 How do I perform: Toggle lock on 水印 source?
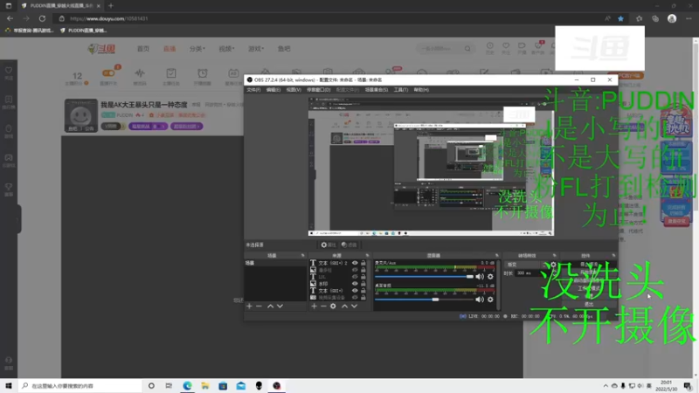coord(363,283)
